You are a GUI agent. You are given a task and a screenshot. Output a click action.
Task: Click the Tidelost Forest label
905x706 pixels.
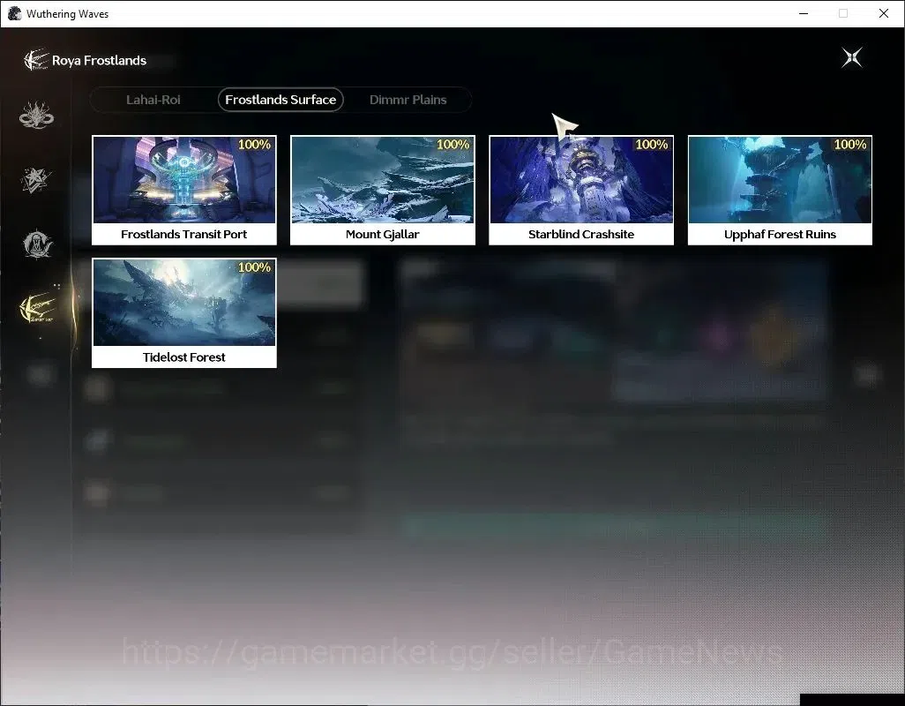[184, 357]
